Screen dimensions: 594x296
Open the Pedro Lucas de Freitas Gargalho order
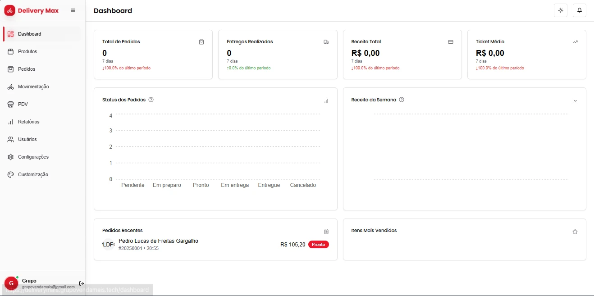(x=158, y=241)
